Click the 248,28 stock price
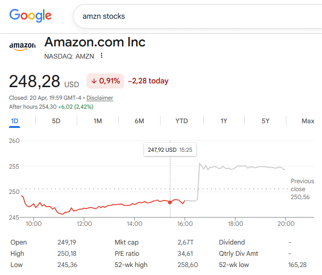 35,82
